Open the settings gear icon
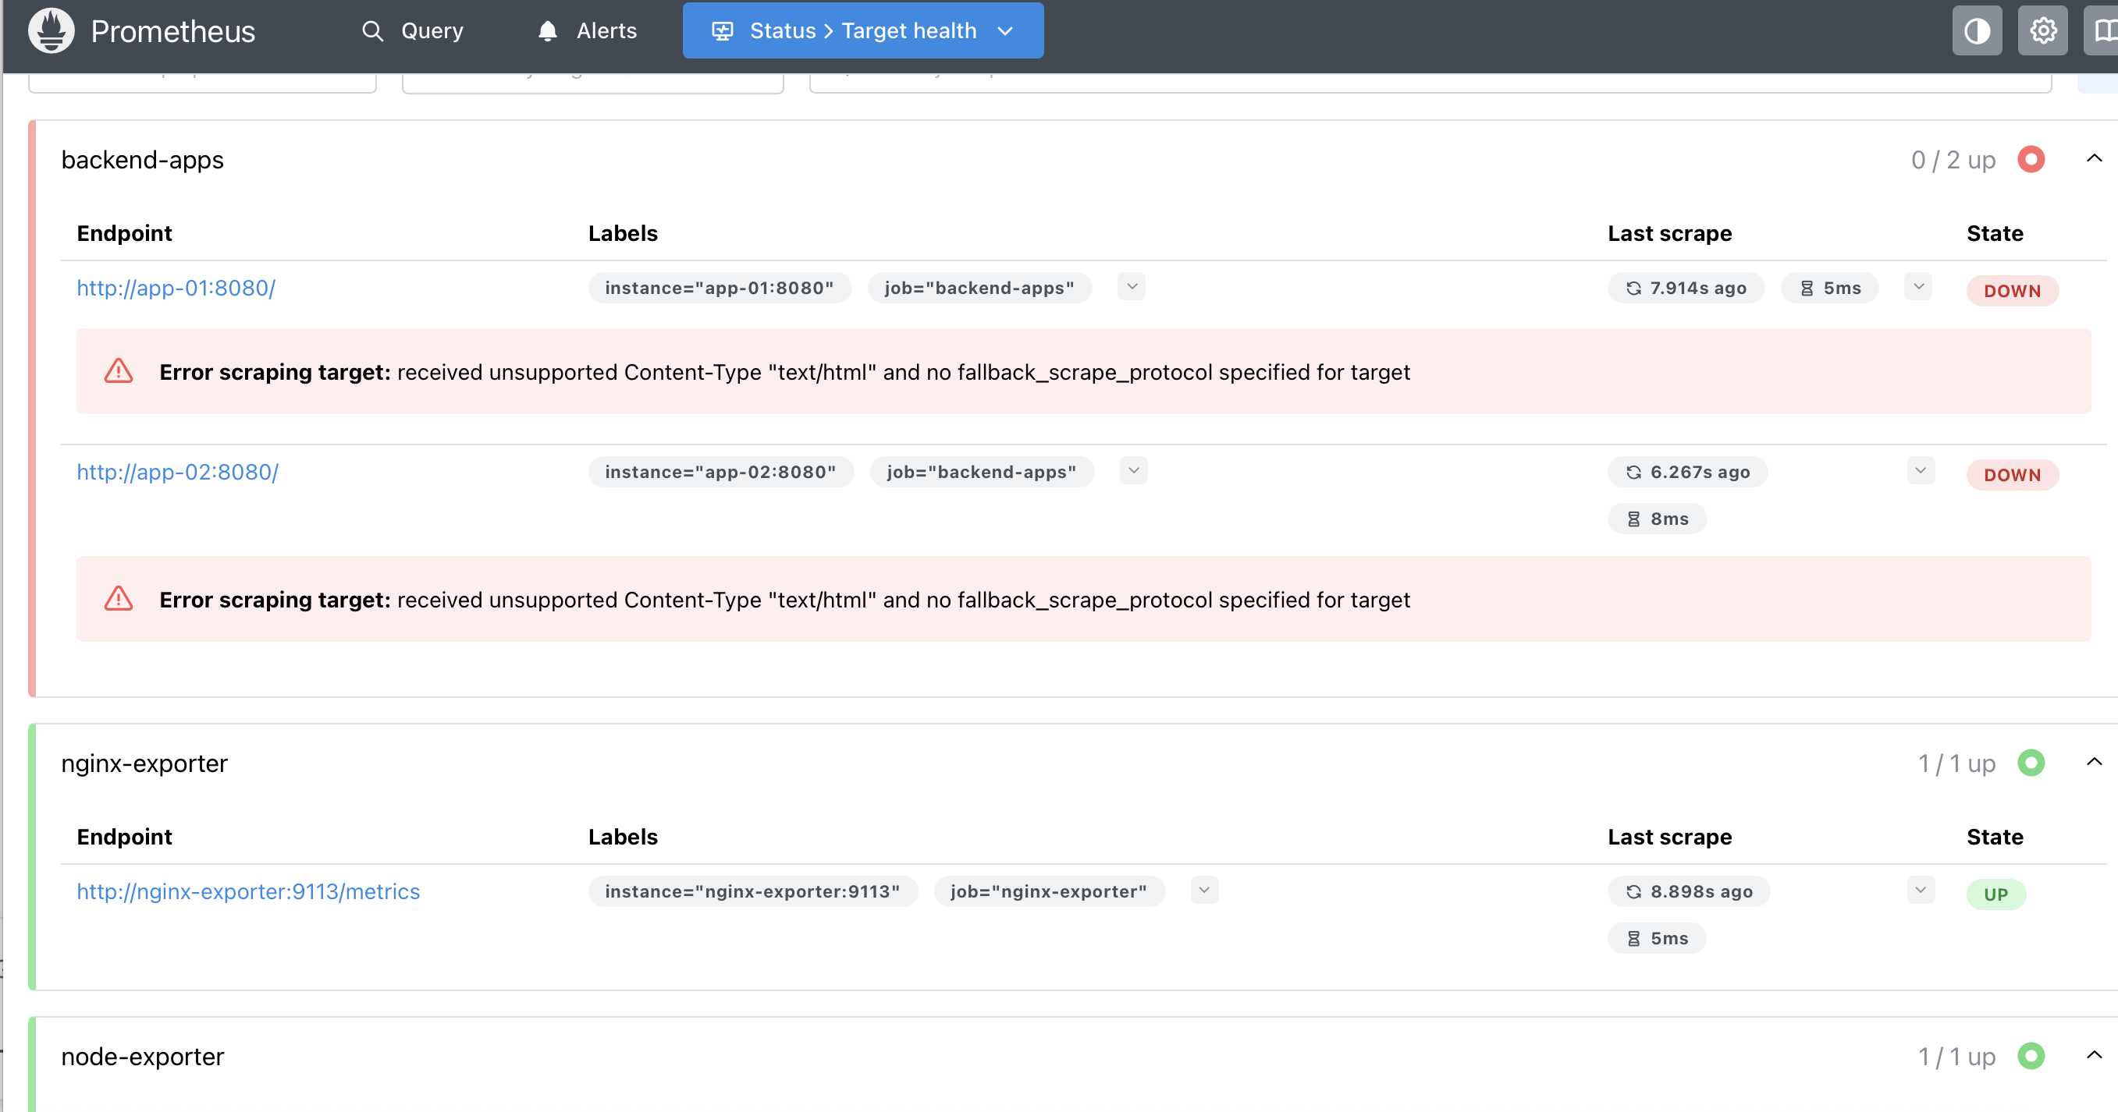The height and width of the screenshot is (1112, 2118). coord(2042,31)
